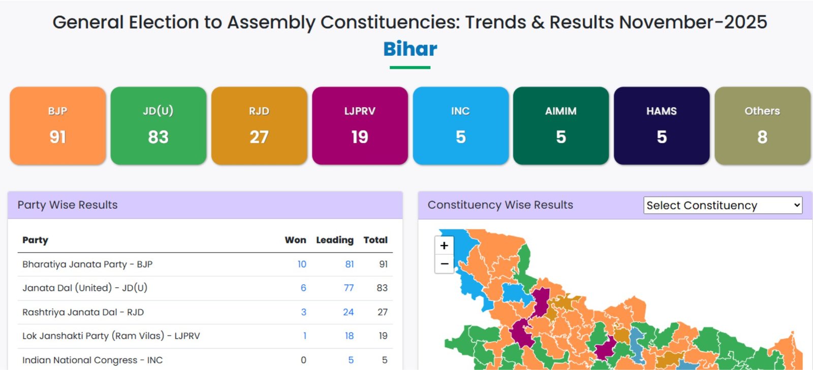Open the LJPRV 19 seats card
Viewport: 813px width, 370px height.
click(x=360, y=125)
